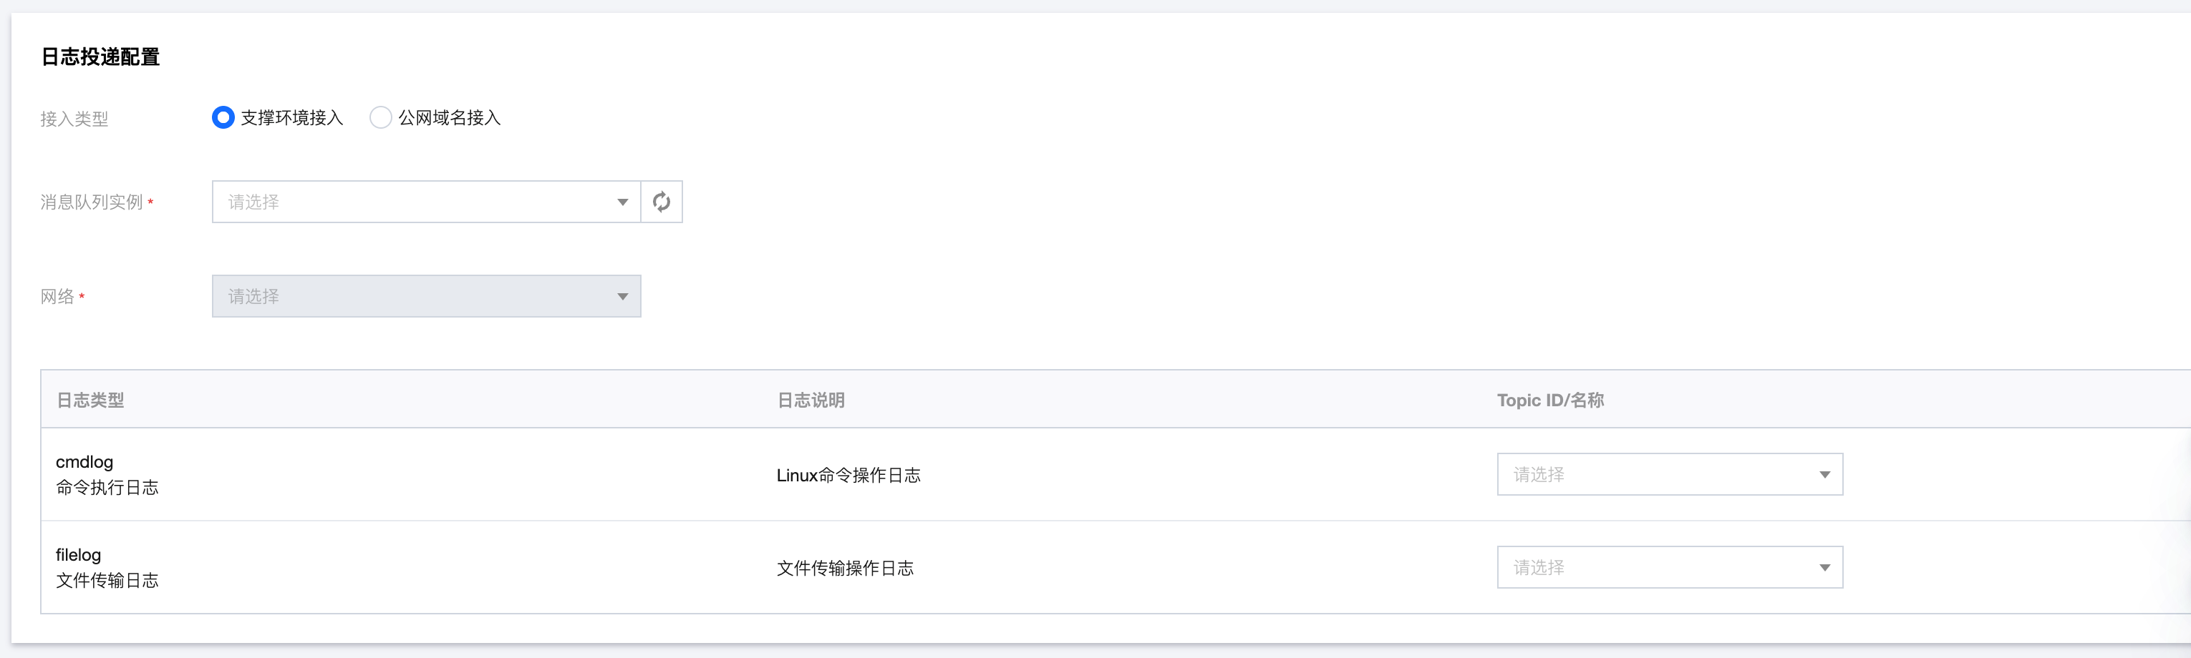
Task: Select 公网域名接入 radio button
Action: 380,117
